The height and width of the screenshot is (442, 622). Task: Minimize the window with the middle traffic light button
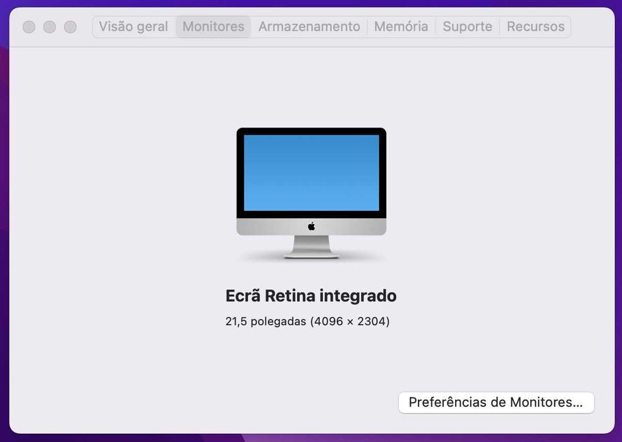(x=49, y=27)
